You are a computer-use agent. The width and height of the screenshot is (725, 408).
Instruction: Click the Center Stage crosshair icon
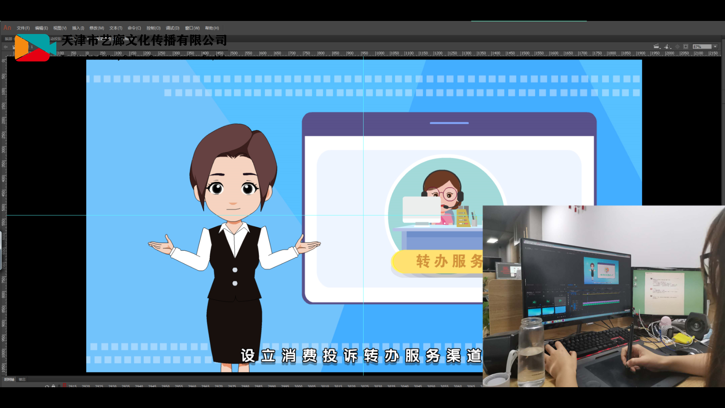pos(677,46)
